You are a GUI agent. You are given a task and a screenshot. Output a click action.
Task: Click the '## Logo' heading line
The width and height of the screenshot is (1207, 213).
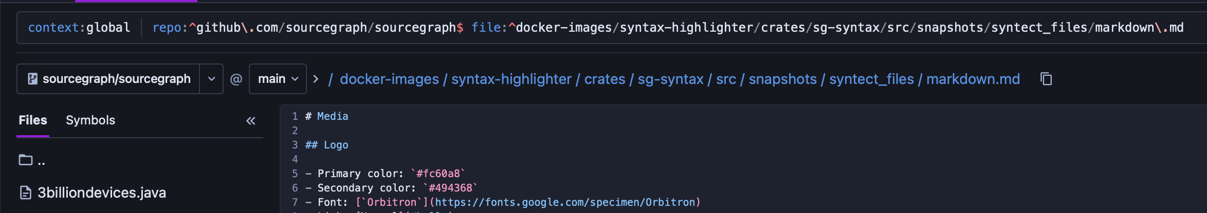click(x=327, y=145)
